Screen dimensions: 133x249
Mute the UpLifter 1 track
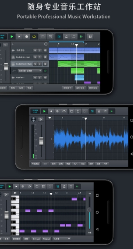click(x=35, y=78)
